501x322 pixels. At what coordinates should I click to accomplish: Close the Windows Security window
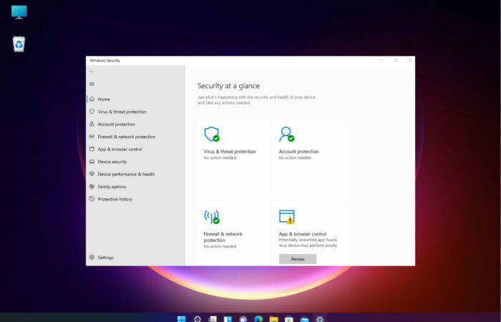(x=410, y=60)
